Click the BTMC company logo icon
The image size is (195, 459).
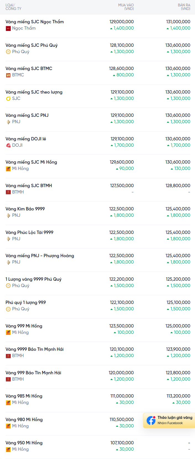pos(8,75)
